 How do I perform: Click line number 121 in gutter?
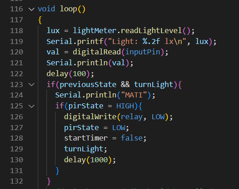pos(16,63)
